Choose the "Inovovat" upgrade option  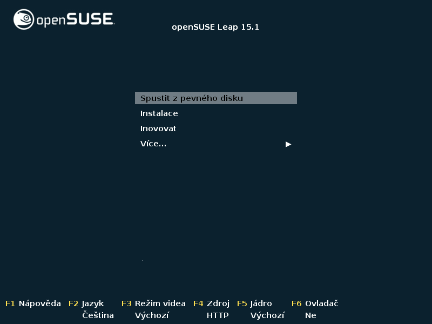tap(157, 128)
